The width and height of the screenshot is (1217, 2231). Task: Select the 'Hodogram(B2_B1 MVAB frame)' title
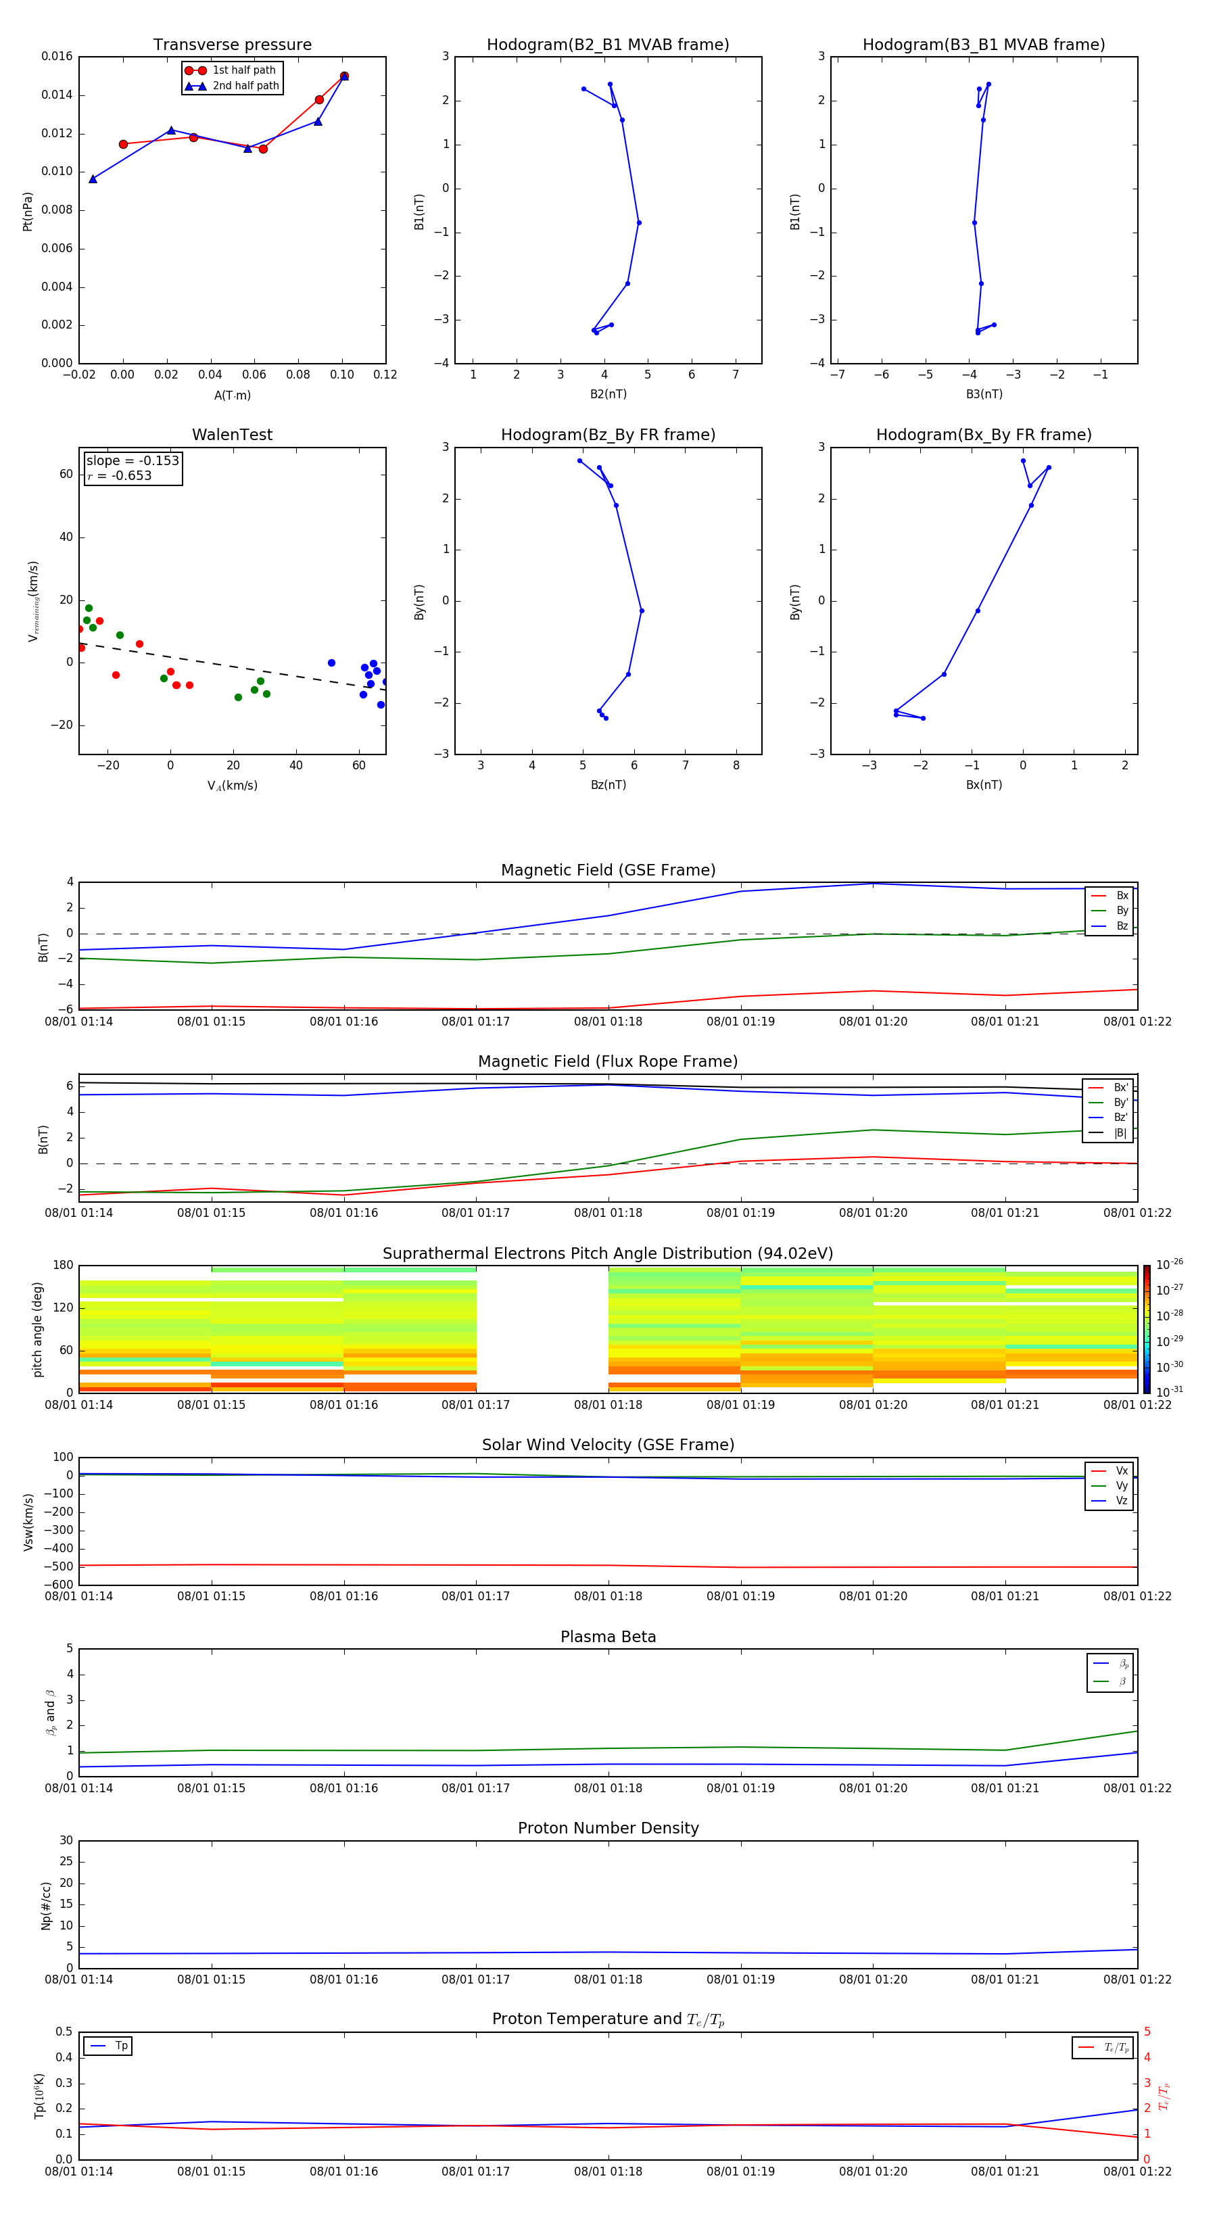608,45
